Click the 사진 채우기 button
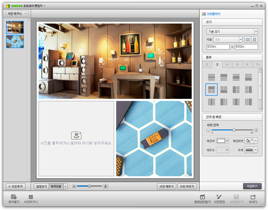 click(167, 186)
